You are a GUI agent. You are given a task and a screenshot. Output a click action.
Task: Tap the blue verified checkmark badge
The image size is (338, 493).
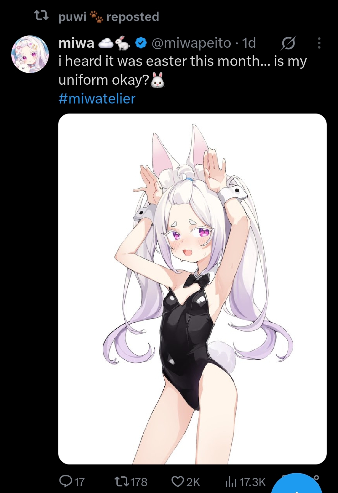pyautogui.click(x=141, y=43)
